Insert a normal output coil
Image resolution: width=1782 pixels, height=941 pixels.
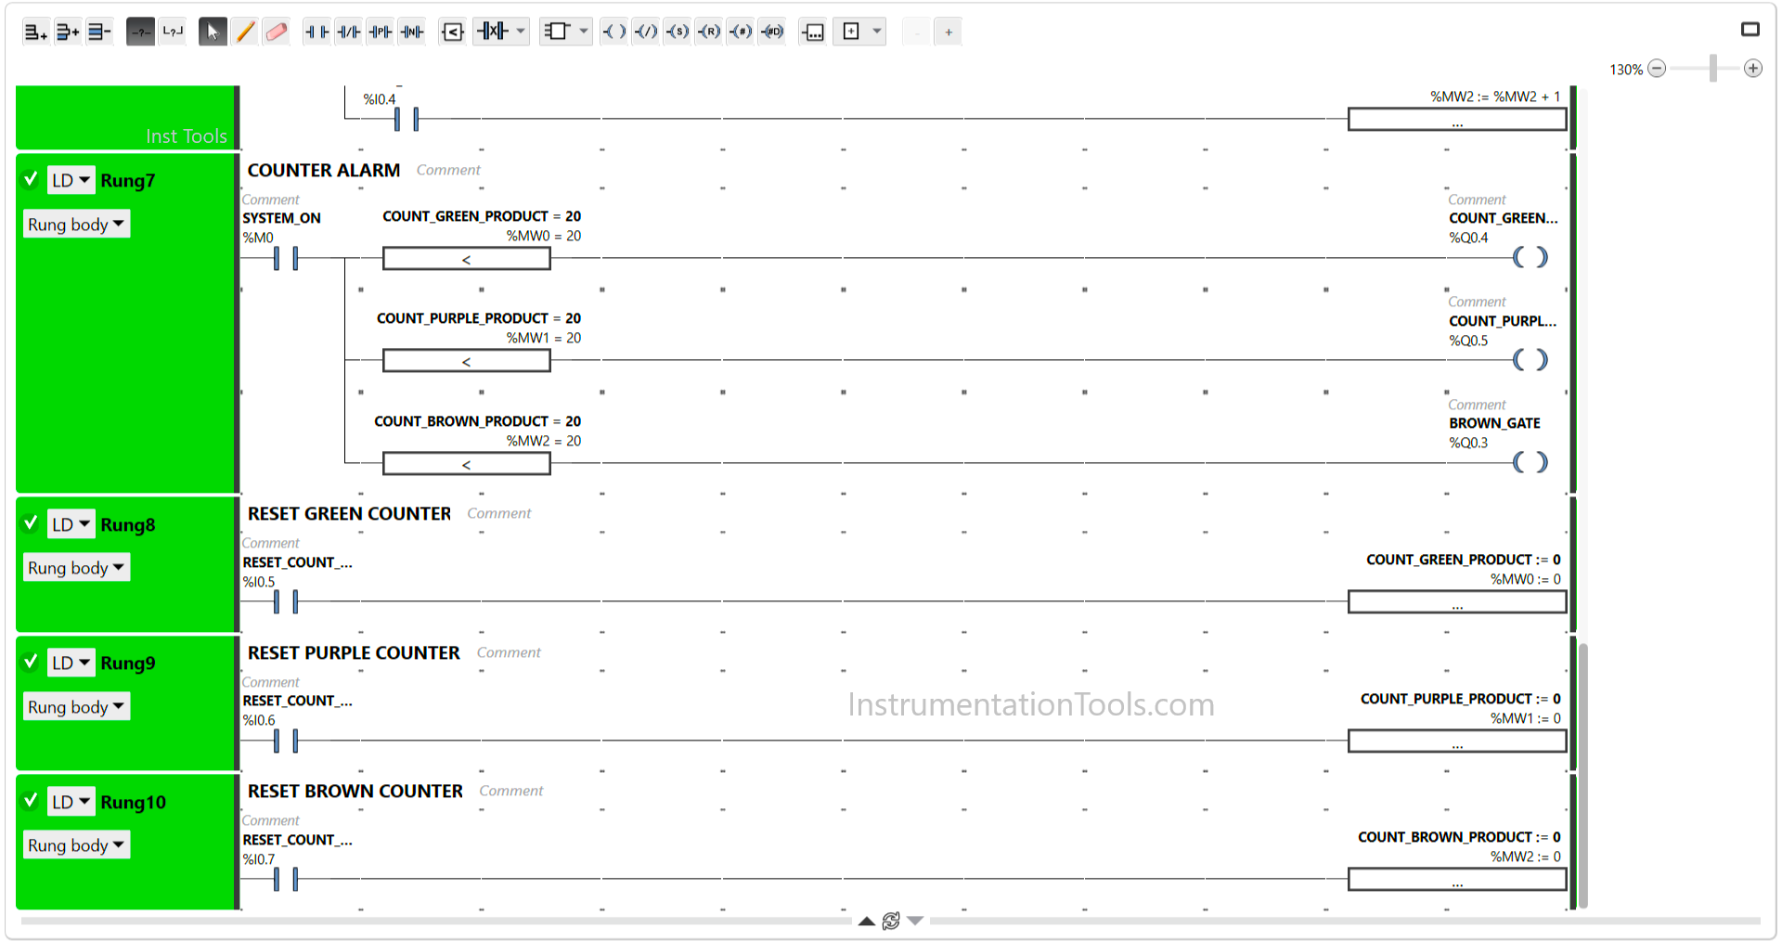pos(614,32)
